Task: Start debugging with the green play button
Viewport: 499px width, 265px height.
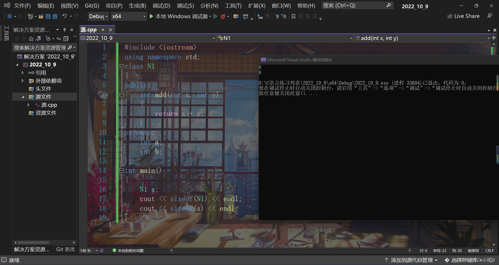Action: 151,16
